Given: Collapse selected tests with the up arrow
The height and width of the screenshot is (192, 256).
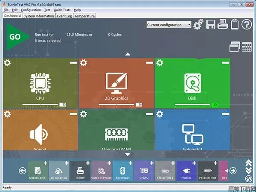Looking at the screenshot, I should point(127,54).
